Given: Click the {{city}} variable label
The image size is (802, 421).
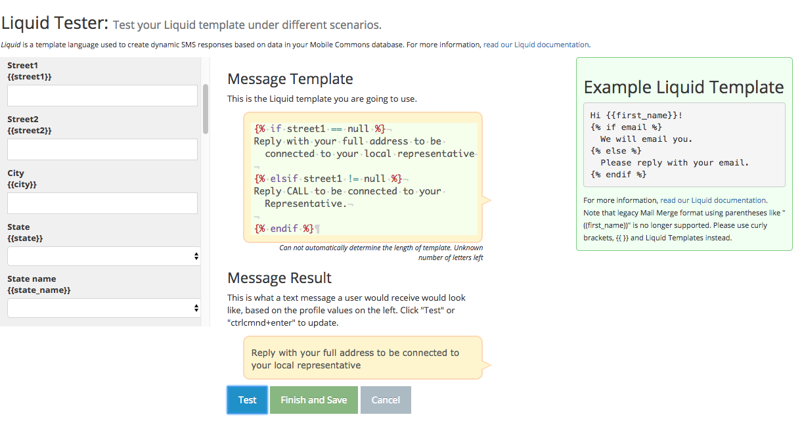Looking at the screenshot, I should pyautogui.click(x=22, y=185).
